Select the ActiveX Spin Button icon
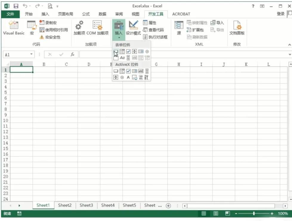Screen dimensions: 292x221 pos(116,77)
